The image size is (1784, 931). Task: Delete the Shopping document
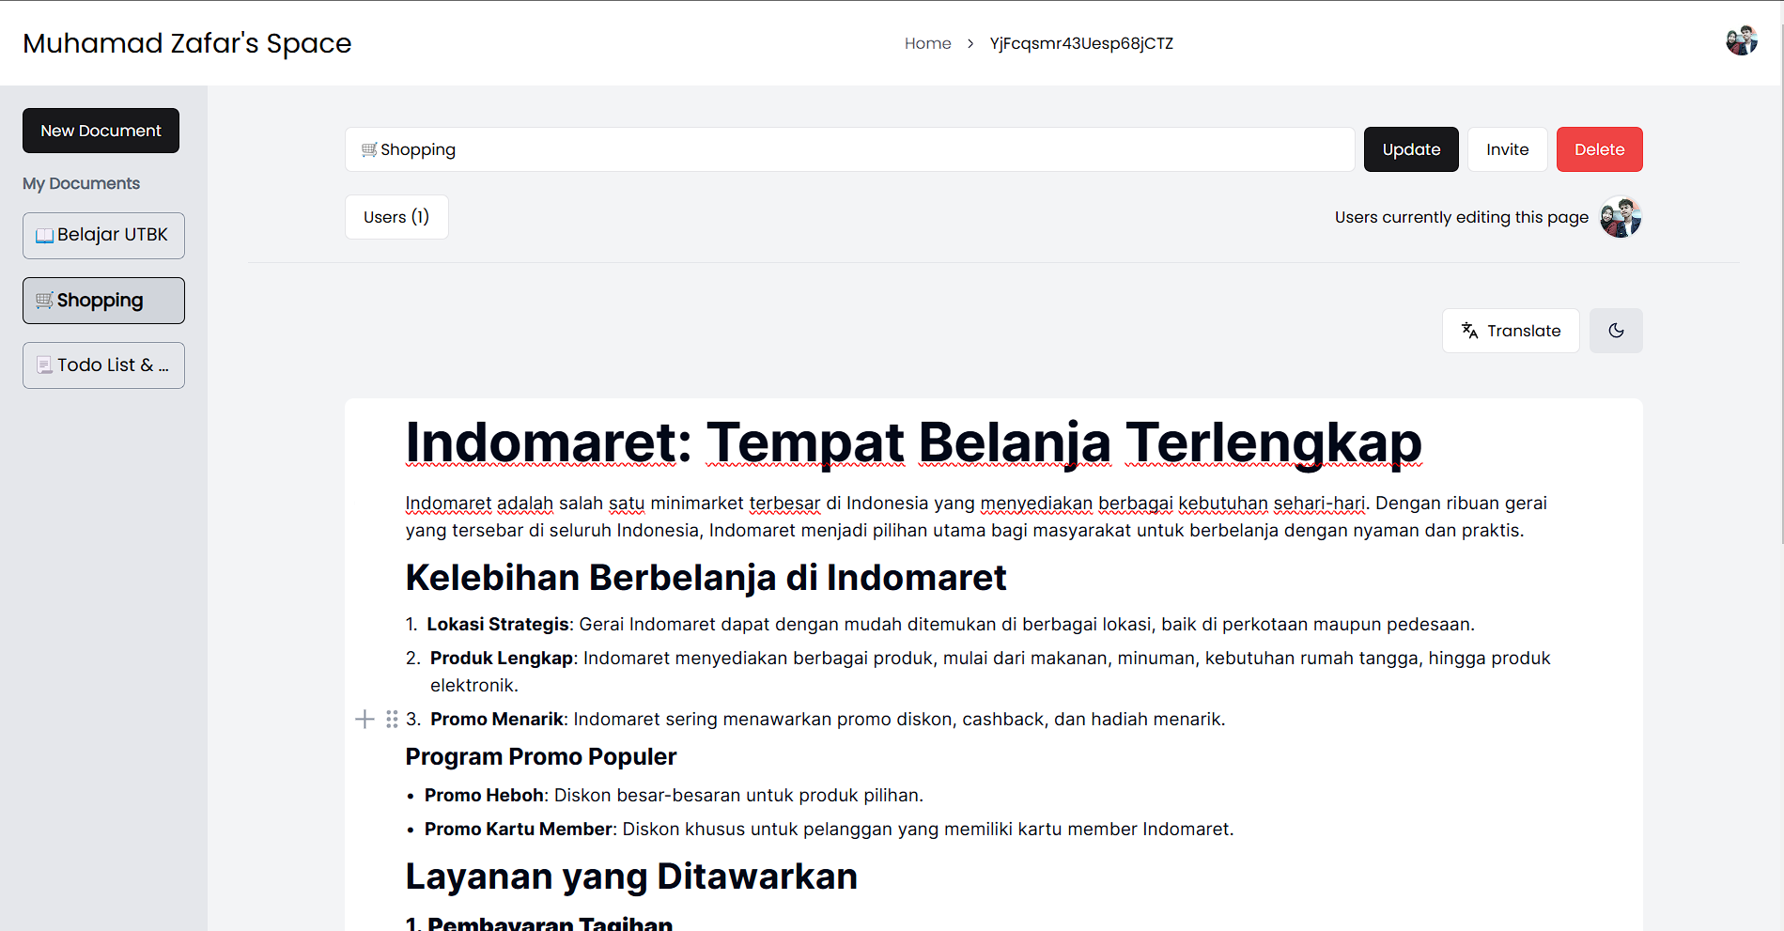pos(1599,149)
